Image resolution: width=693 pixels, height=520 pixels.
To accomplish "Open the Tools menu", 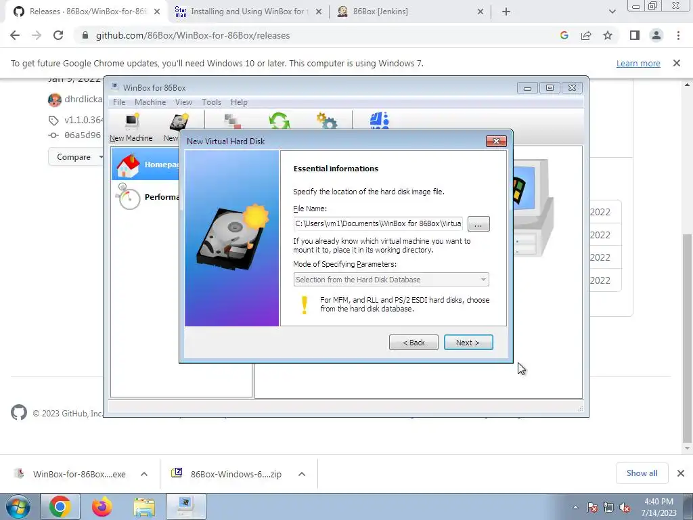I will pos(211,102).
